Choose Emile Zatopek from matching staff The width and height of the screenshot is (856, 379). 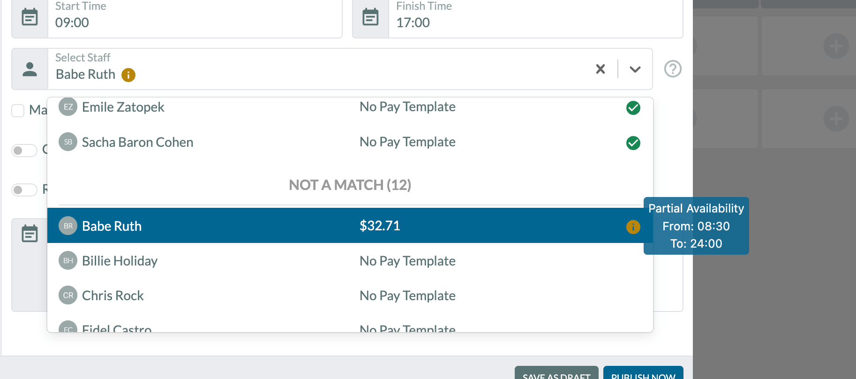(350, 107)
